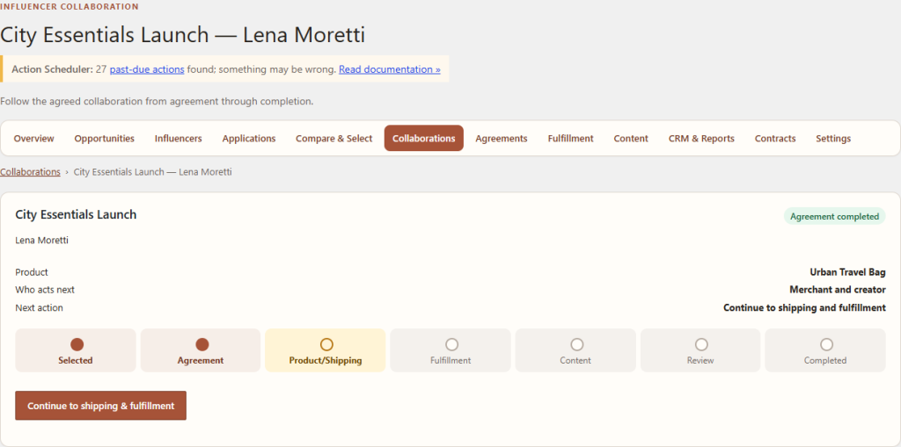Click the City Essentials Launch card heading
The height and width of the screenshot is (447, 901).
click(x=76, y=214)
